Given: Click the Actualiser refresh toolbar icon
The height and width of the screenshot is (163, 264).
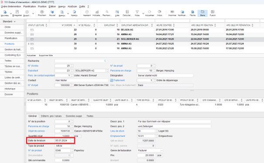Looking at the screenshot, I should click(150, 12).
